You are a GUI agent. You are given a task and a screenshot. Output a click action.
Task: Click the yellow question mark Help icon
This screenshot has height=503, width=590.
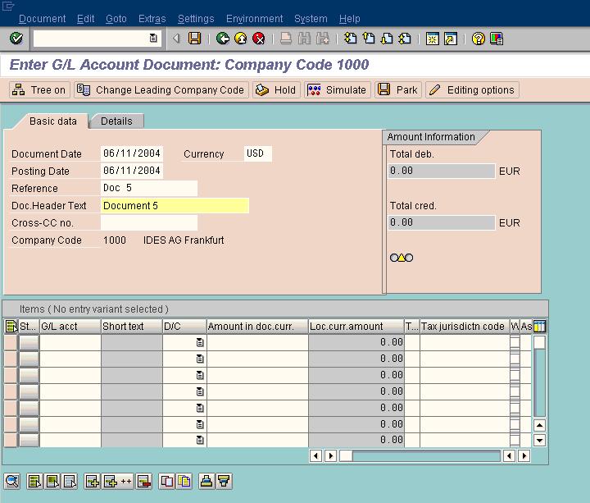point(479,39)
